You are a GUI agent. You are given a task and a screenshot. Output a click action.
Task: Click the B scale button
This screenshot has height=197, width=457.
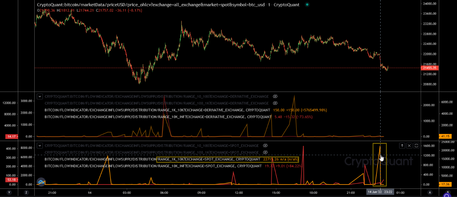click(x=448, y=192)
